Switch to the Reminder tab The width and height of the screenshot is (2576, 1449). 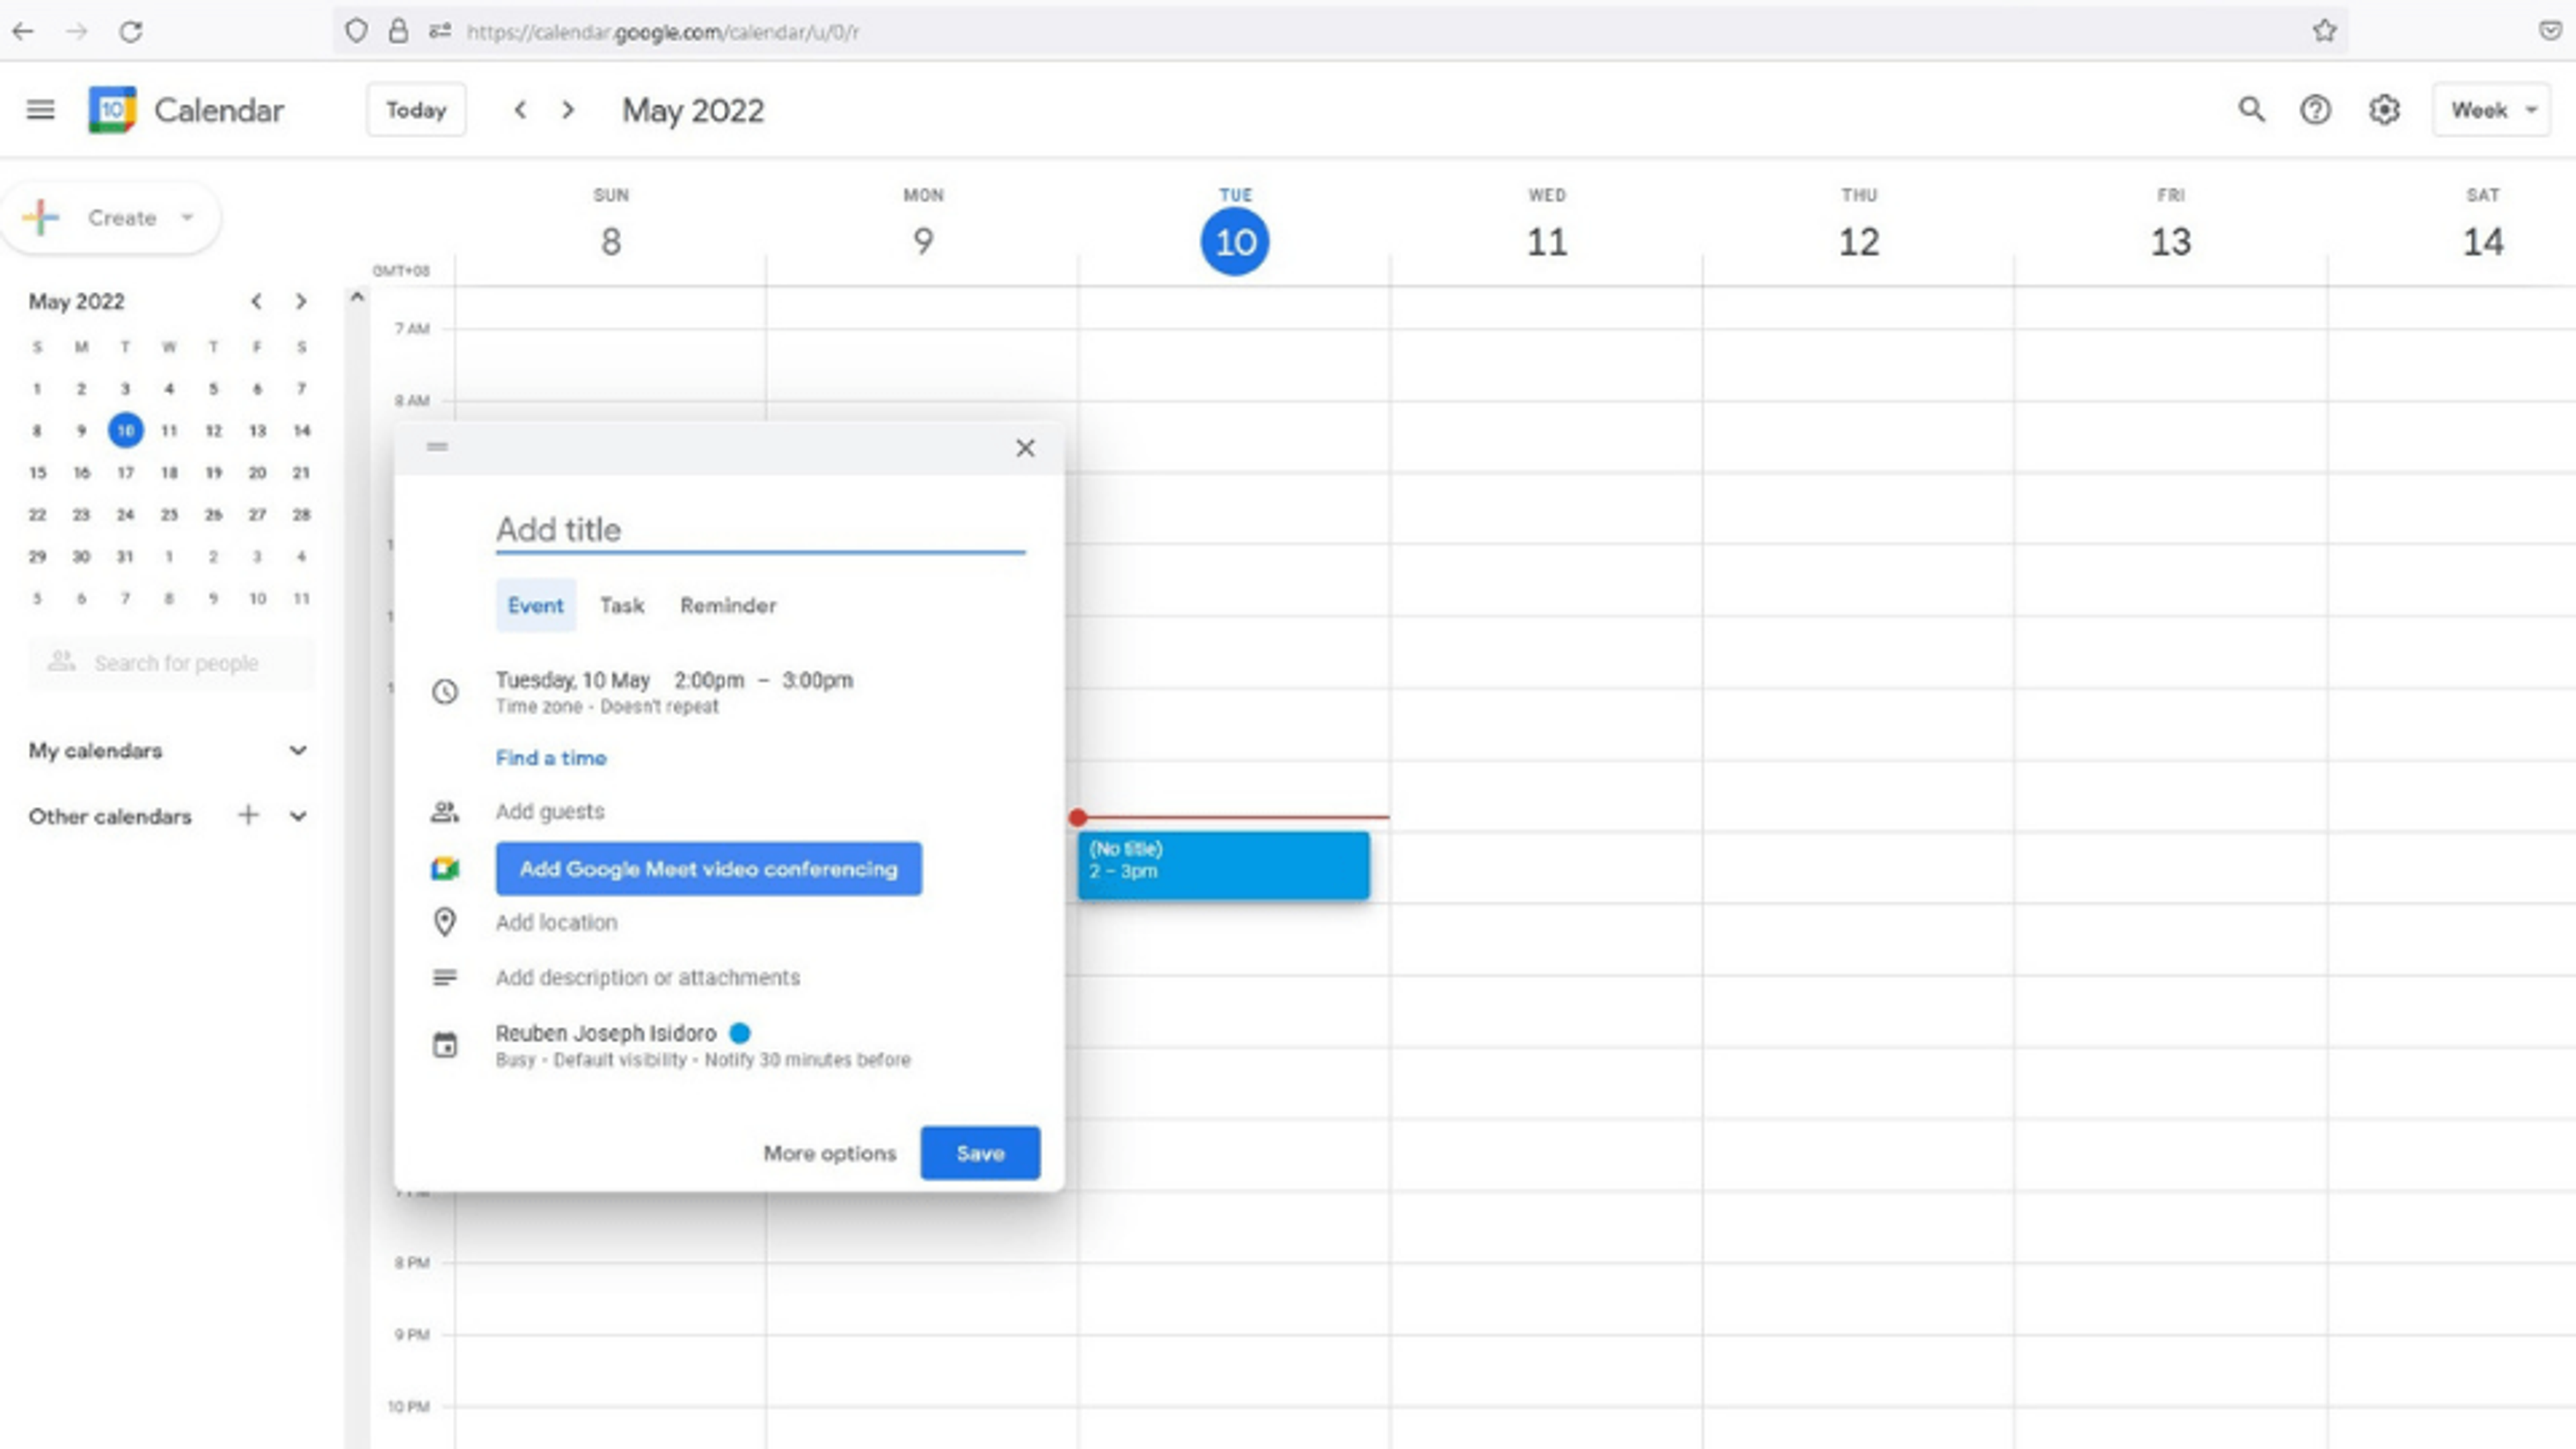(728, 606)
